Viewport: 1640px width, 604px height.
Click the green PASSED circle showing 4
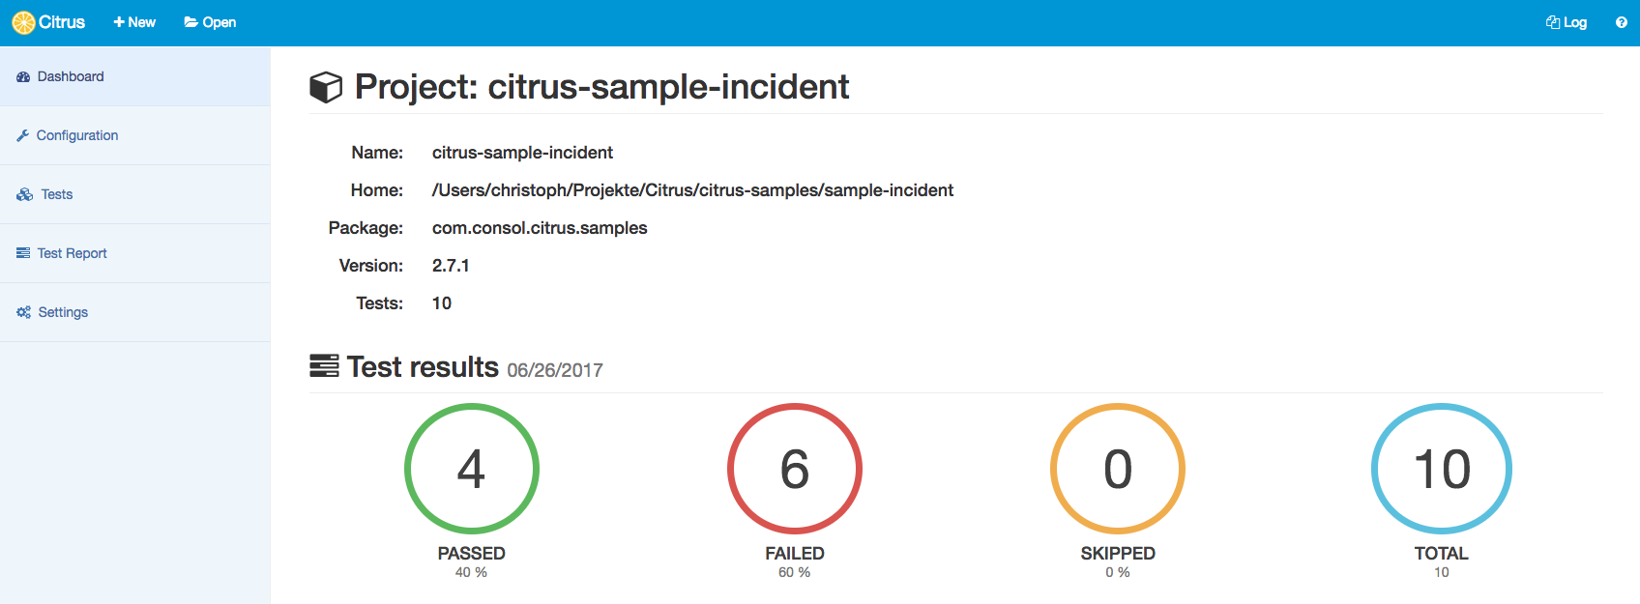(472, 469)
